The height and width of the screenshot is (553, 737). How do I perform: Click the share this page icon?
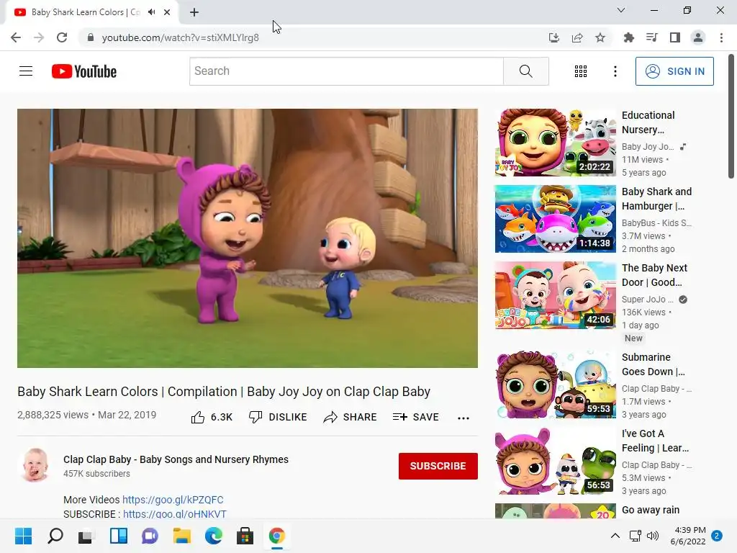point(577,37)
